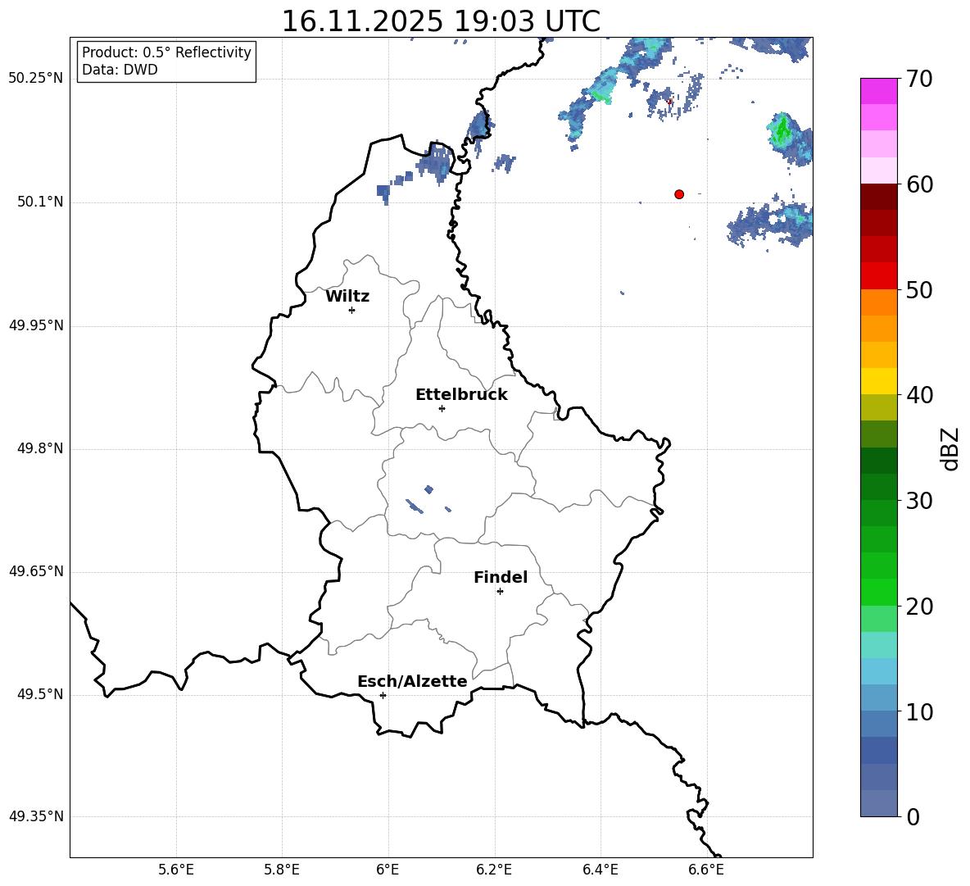Click the red circle radar marker
970x886 pixels.
[679, 194]
